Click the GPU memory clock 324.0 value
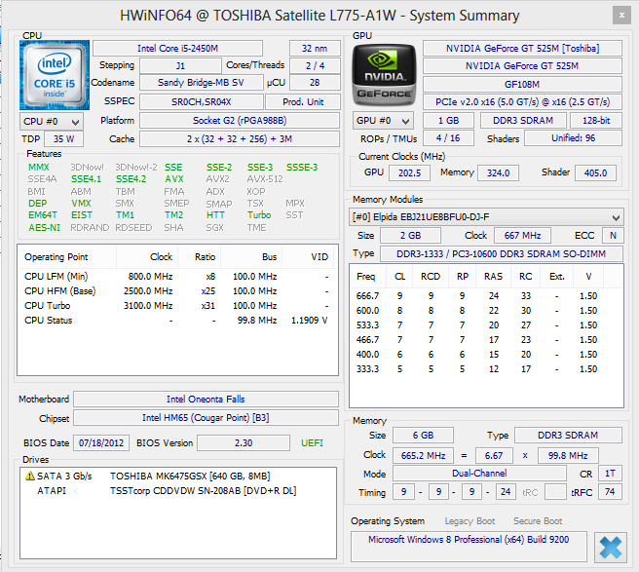The image size is (639, 572). point(498,172)
